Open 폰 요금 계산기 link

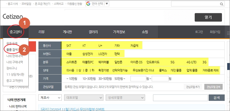[43, 4]
